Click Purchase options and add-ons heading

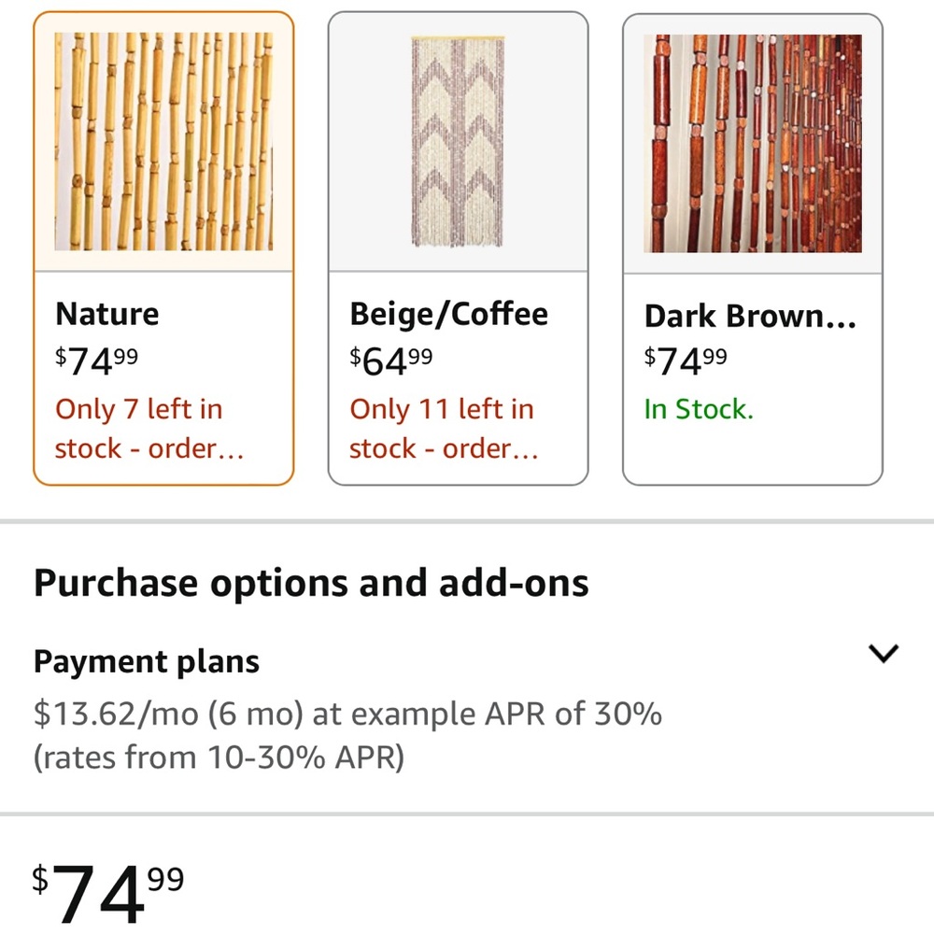click(311, 583)
